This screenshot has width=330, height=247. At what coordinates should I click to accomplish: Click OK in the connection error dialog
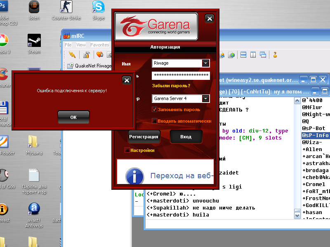73,117
